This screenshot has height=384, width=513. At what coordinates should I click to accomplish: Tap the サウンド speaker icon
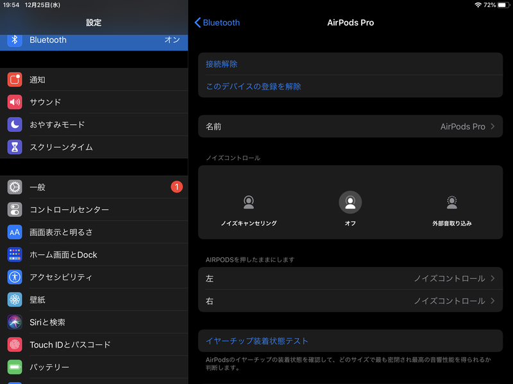[15, 102]
